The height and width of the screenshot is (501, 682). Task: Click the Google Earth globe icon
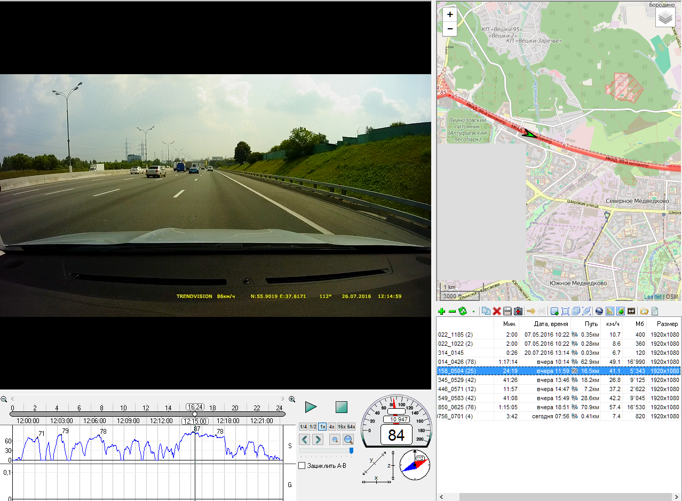pyautogui.click(x=599, y=311)
